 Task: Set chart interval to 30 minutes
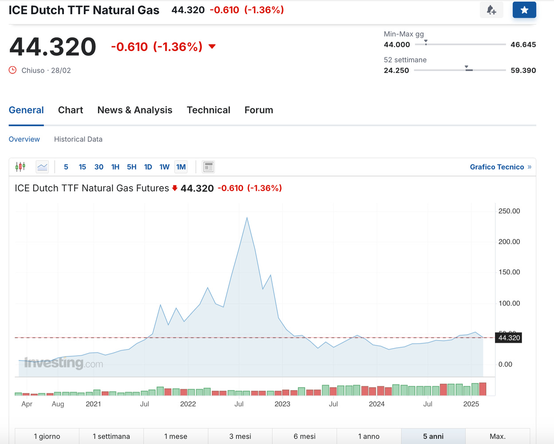pos(99,167)
